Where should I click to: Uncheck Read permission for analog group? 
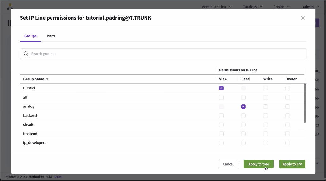click(x=243, y=106)
